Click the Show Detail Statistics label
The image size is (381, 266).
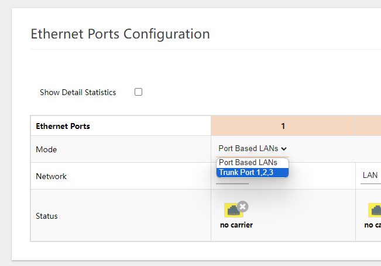[78, 92]
